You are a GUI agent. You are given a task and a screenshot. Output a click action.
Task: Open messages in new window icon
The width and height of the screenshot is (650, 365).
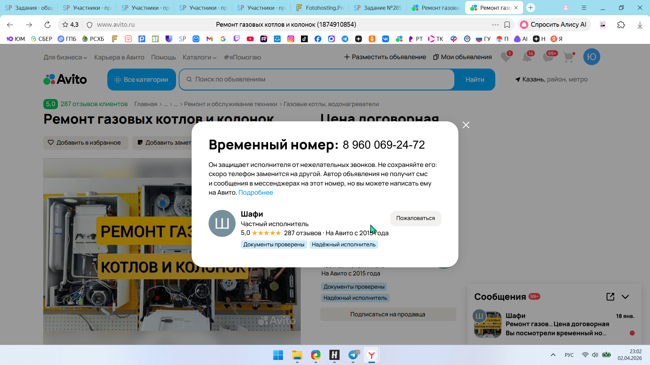610,297
